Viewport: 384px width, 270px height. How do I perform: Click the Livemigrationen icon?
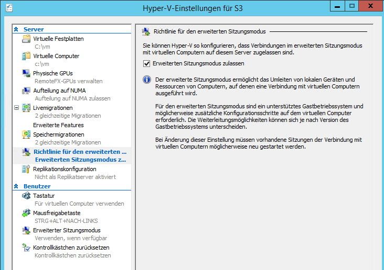(26, 108)
